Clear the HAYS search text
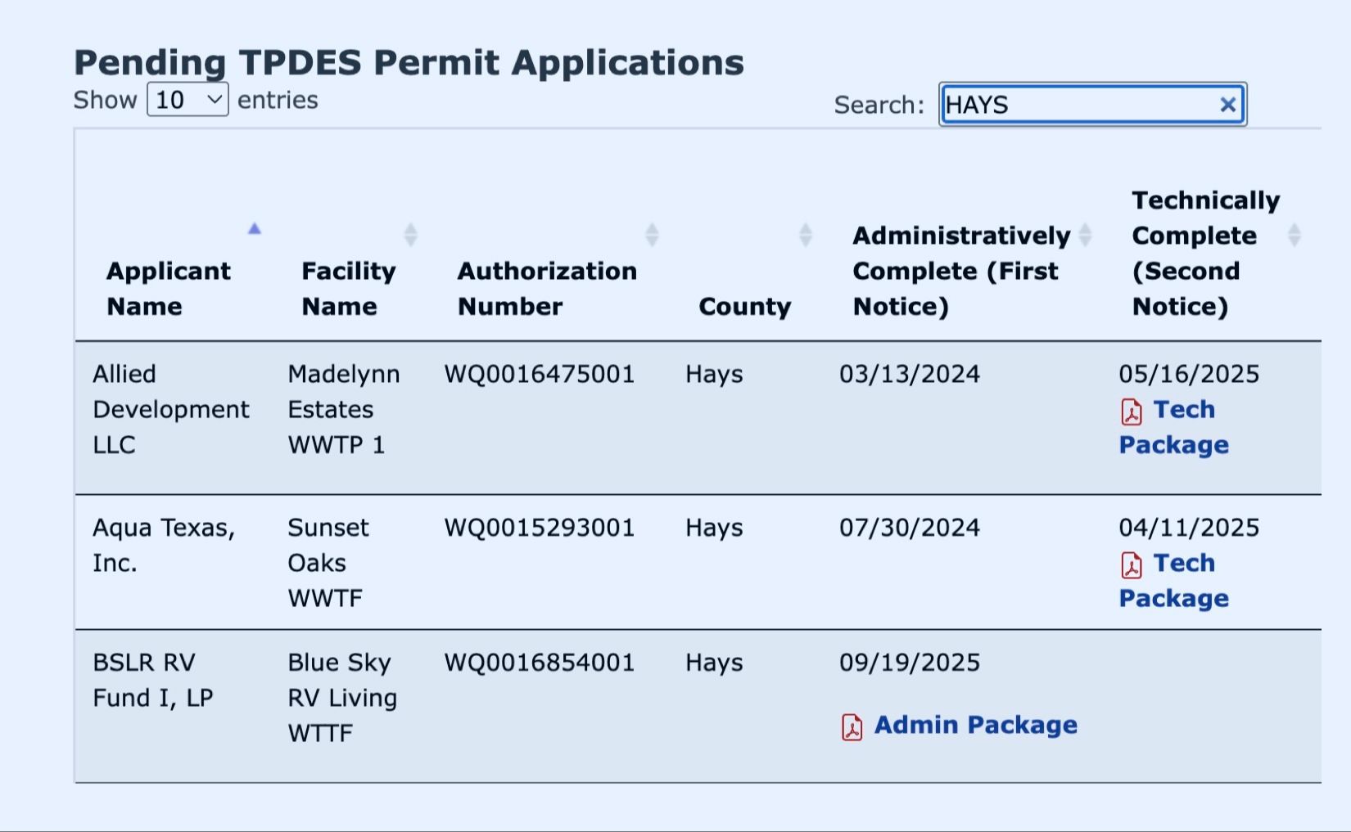This screenshot has width=1351, height=832. 1227,105
